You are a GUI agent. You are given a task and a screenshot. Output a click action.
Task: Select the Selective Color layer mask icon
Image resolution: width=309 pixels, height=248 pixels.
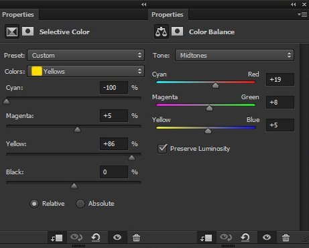pos(27,32)
